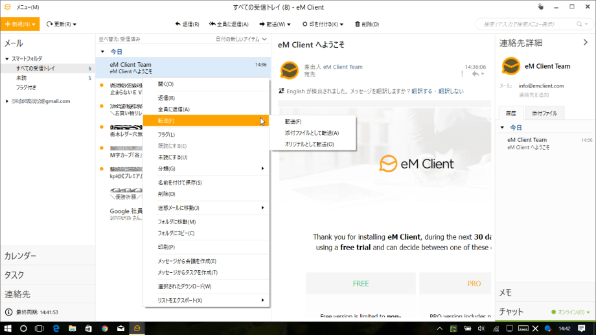
Task: Open Cortana search circle on taskbar
Action: pos(23,328)
